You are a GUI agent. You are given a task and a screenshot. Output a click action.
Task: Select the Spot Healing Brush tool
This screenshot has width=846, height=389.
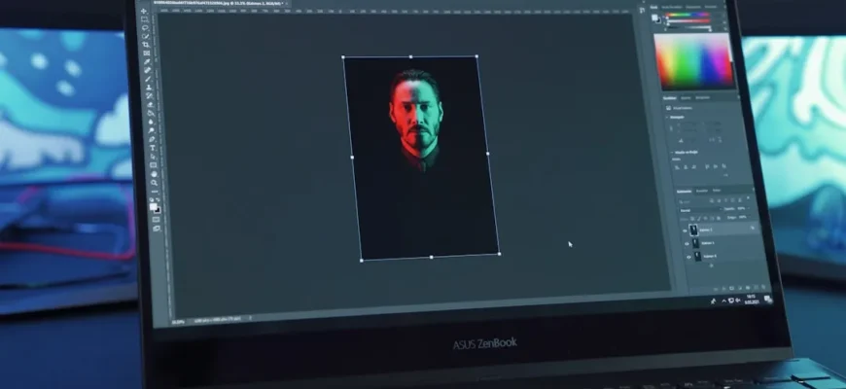(x=147, y=70)
